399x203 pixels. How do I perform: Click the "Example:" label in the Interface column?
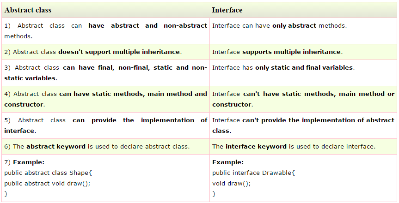coord(228,162)
